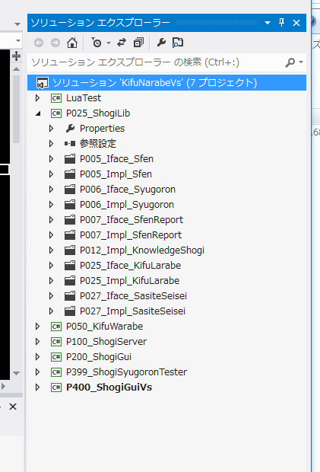Select P006_Impl_Syugoron folder name
Viewport: 320px width, 472px height.
coord(127,205)
